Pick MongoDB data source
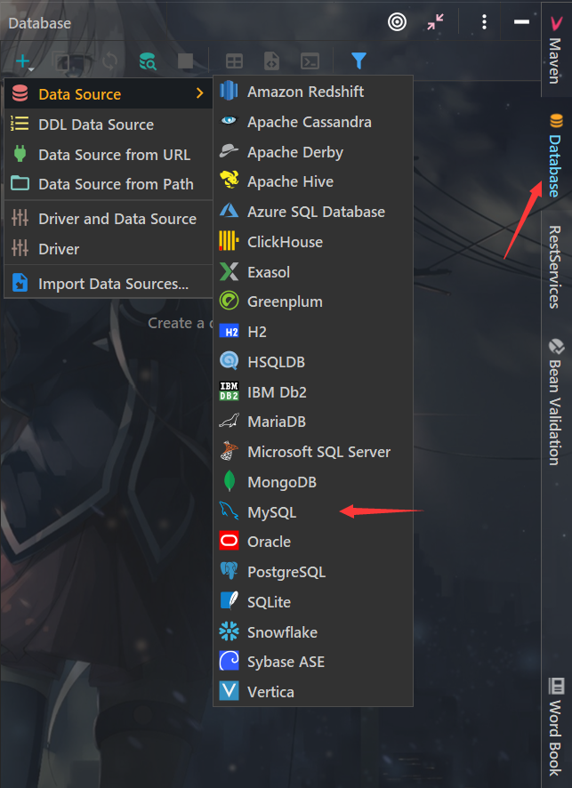Image resolution: width=572 pixels, height=788 pixels. click(x=313, y=482)
